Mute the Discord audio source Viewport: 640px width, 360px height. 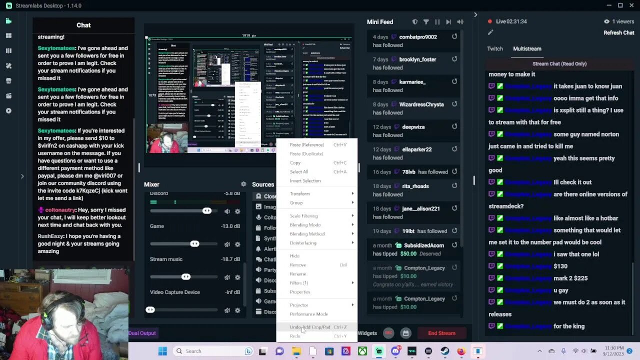(x=227, y=211)
